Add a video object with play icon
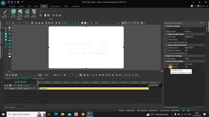This screenshot has width=209, height=117. tap(6, 40)
